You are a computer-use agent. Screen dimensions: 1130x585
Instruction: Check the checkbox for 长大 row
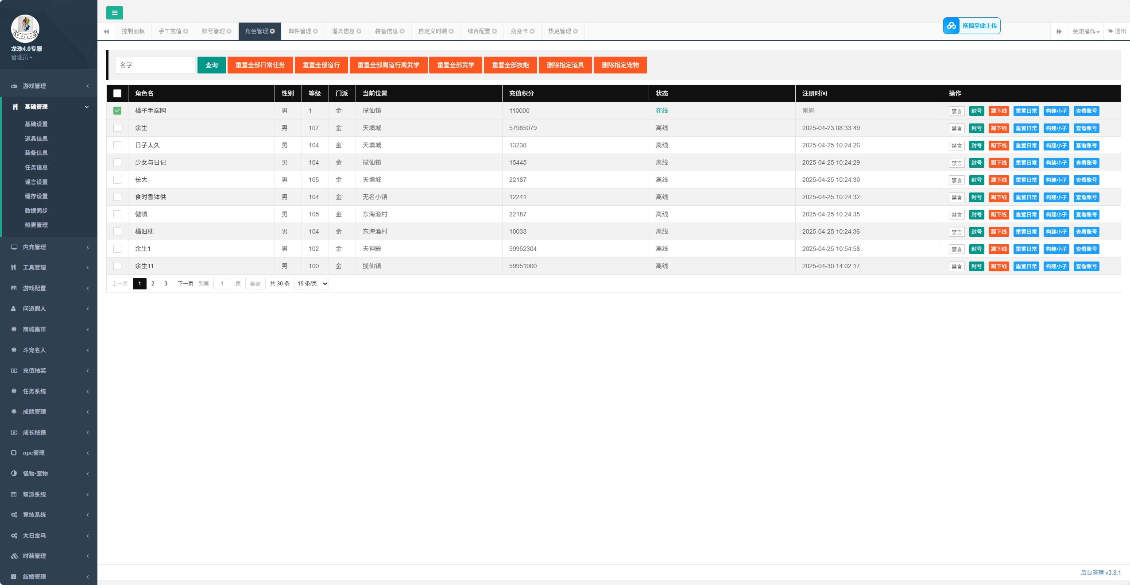[117, 180]
